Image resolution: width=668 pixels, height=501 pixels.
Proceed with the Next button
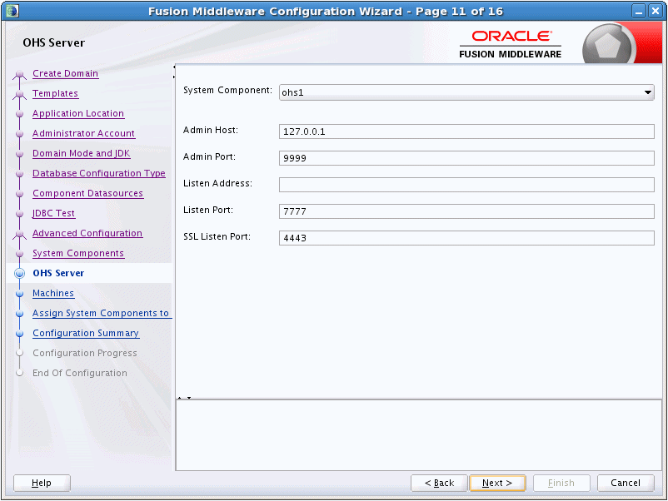(x=497, y=484)
